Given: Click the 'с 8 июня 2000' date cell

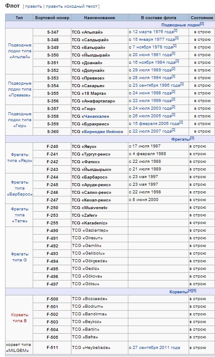Looking at the screenshot, I should (x=158, y=200).
